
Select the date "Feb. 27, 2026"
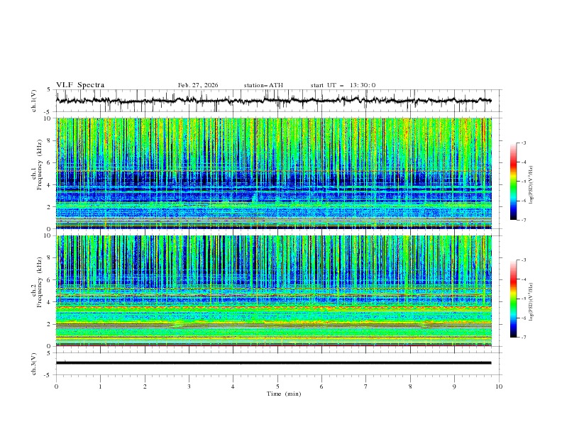click(x=198, y=85)
